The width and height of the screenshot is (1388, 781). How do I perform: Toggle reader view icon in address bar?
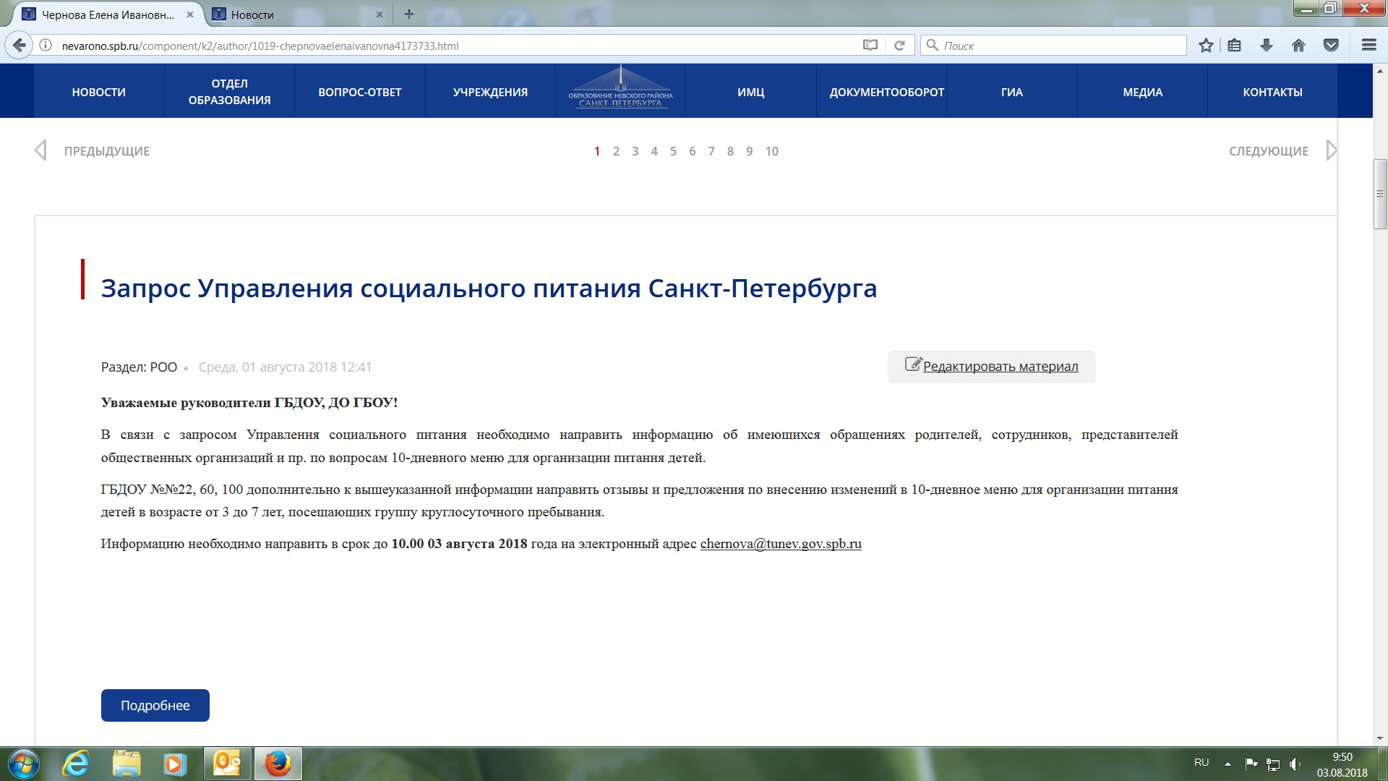tap(870, 46)
